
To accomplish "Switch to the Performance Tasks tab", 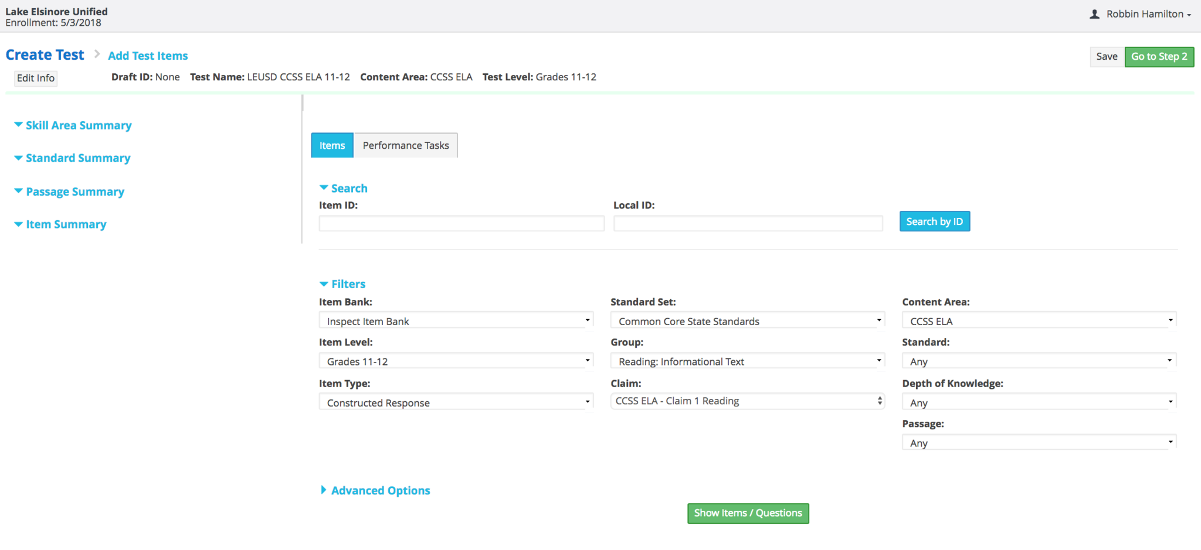I will tap(406, 145).
